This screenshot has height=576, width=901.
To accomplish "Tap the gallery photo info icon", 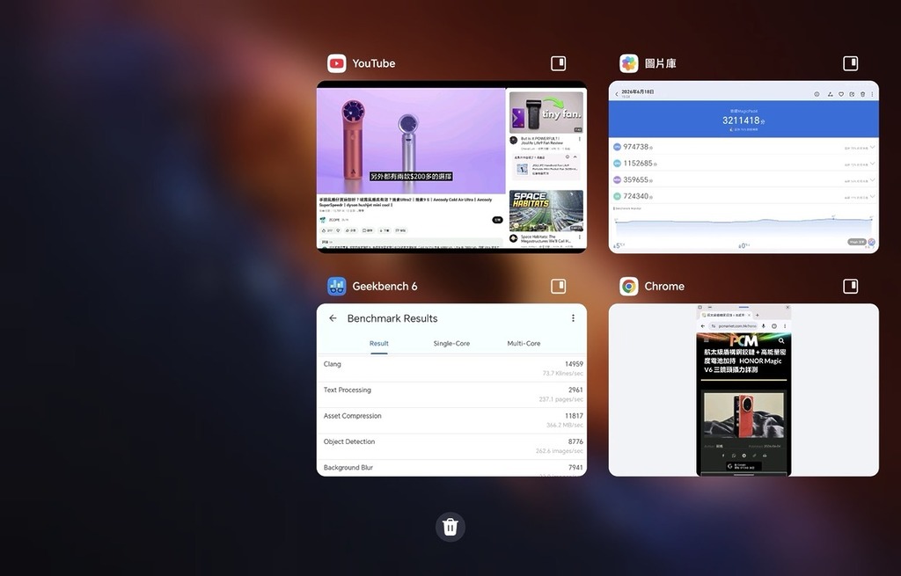I will click(817, 94).
